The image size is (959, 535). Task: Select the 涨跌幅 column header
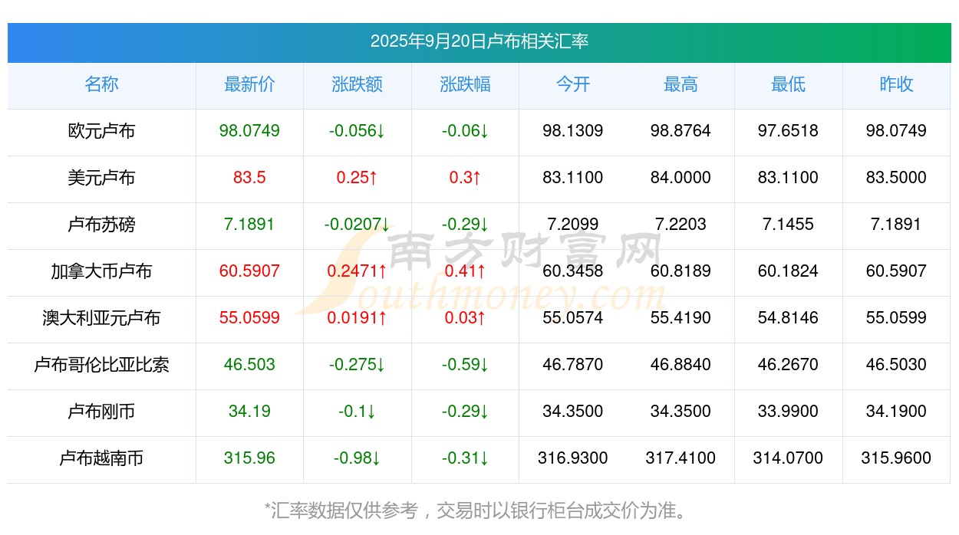[x=465, y=84]
